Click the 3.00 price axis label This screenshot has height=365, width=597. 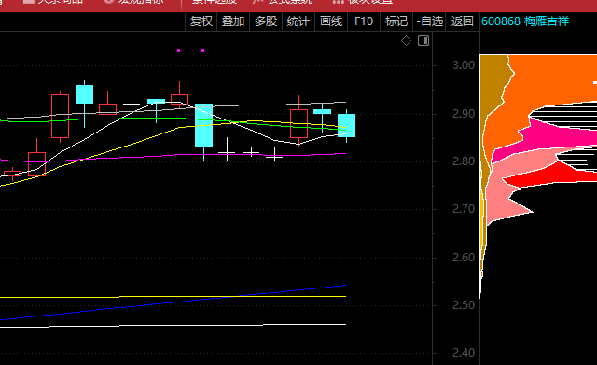click(x=464, y=65)
